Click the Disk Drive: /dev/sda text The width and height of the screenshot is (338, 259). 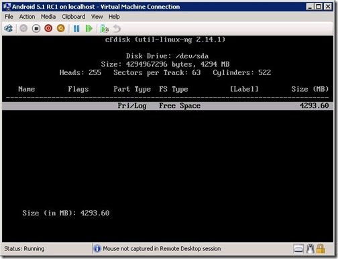coord(167,56)
